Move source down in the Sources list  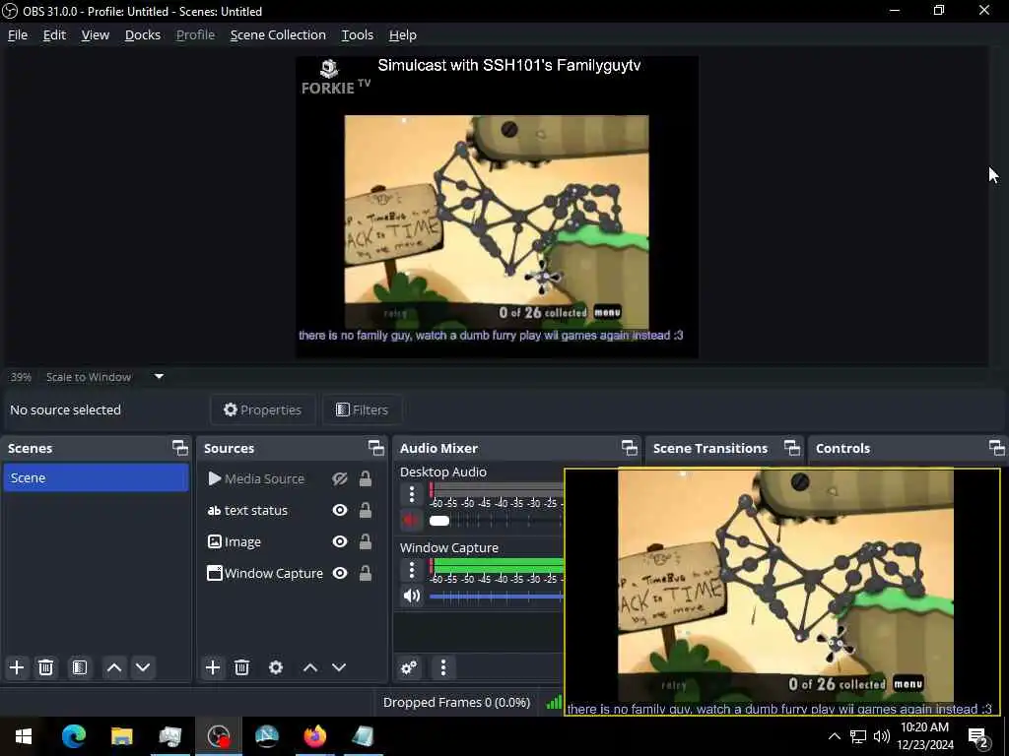pyautogui.click(x=339, y=667)
